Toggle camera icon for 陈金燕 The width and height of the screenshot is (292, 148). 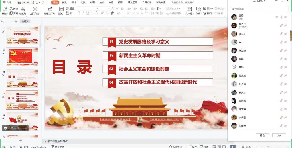click(x=286, y=50)
